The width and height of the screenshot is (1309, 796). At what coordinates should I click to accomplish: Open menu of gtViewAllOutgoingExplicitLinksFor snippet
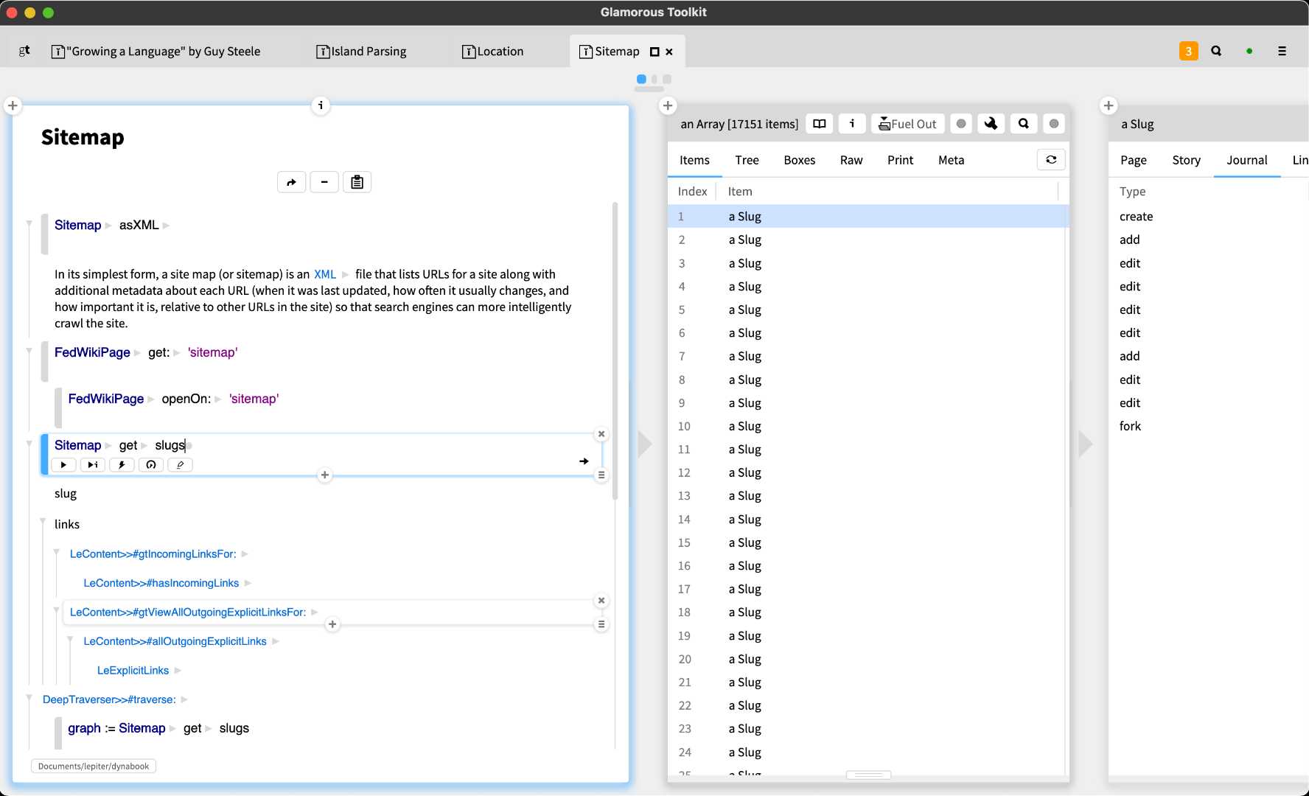coord(601,624)
